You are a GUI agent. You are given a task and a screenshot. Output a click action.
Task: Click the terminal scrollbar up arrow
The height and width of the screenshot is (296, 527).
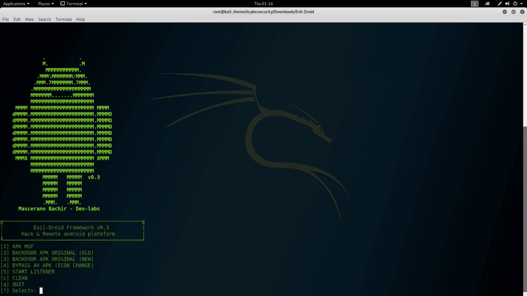(525, 25)
